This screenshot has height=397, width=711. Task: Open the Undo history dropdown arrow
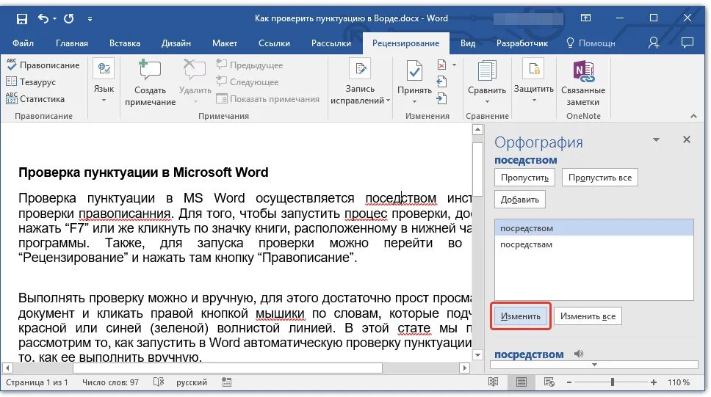54,18
